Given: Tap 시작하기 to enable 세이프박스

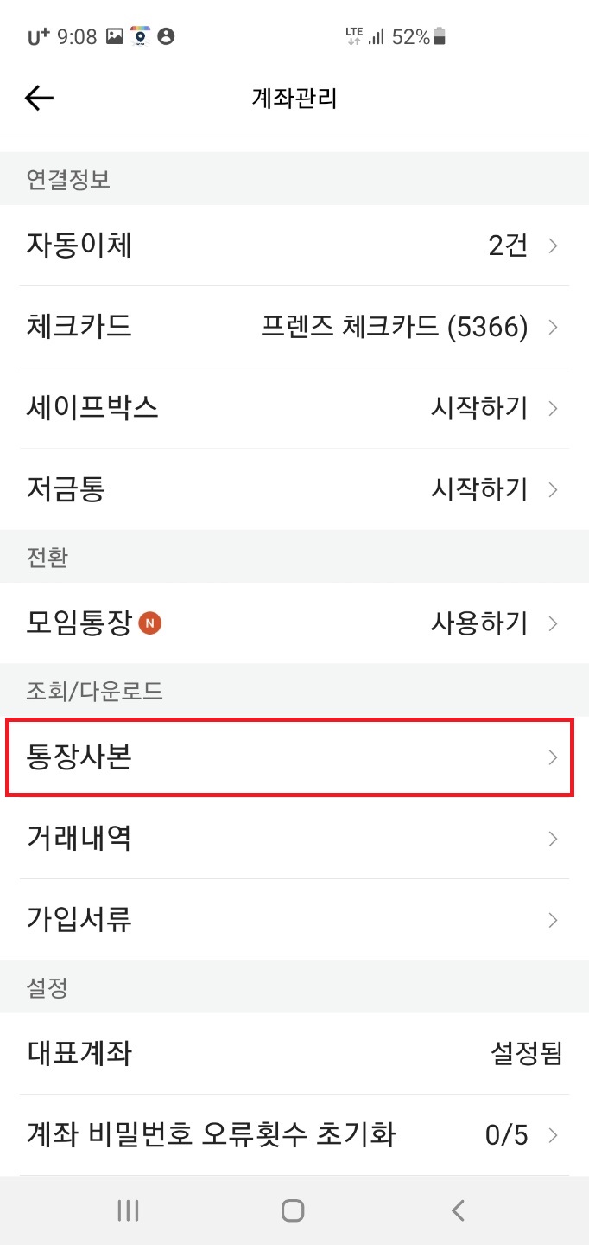Looking at the screenshot, I should tap(478, 408).
